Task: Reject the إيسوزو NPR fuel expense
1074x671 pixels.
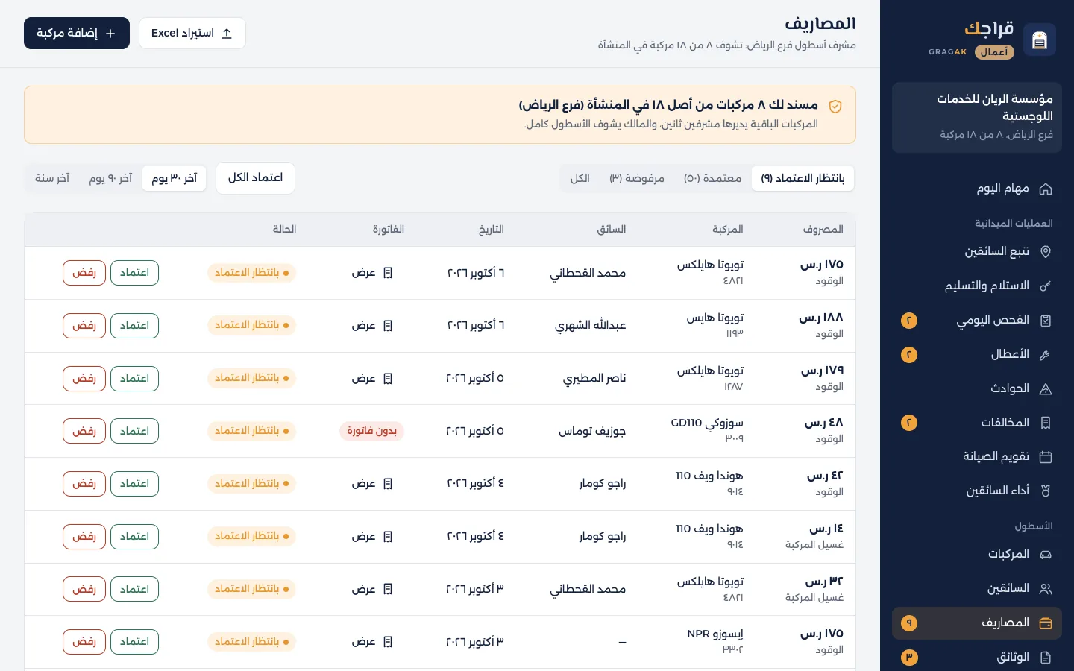Action: point(84,642)
